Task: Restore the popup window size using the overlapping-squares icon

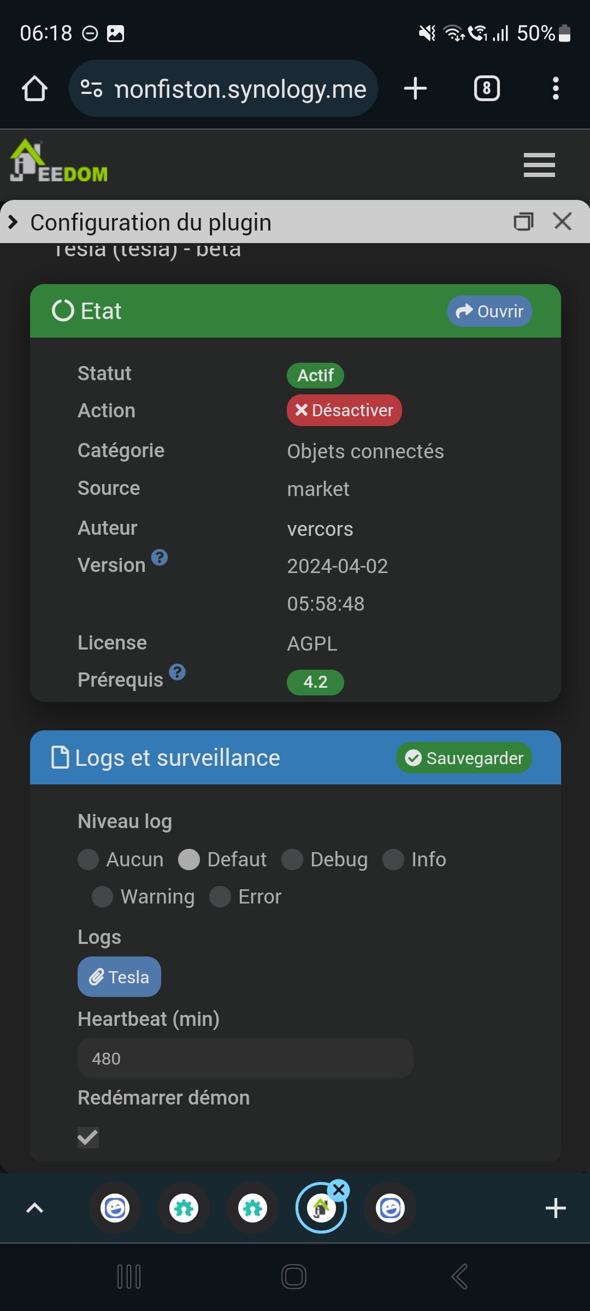Action: click(523, 222)
